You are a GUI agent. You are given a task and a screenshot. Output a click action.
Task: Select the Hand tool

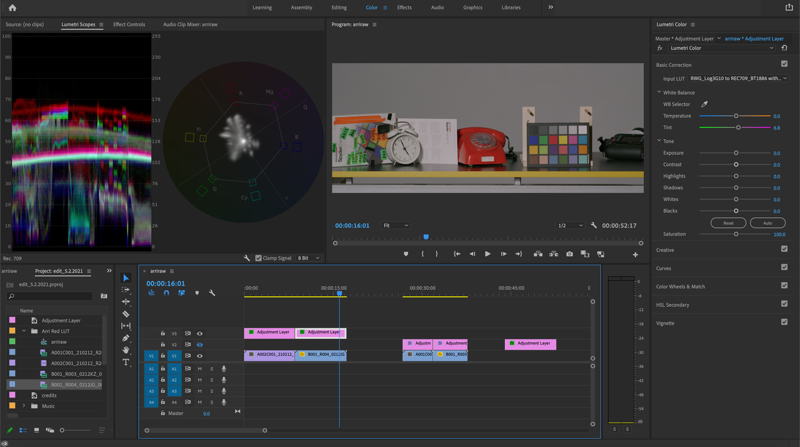[126, 350]
